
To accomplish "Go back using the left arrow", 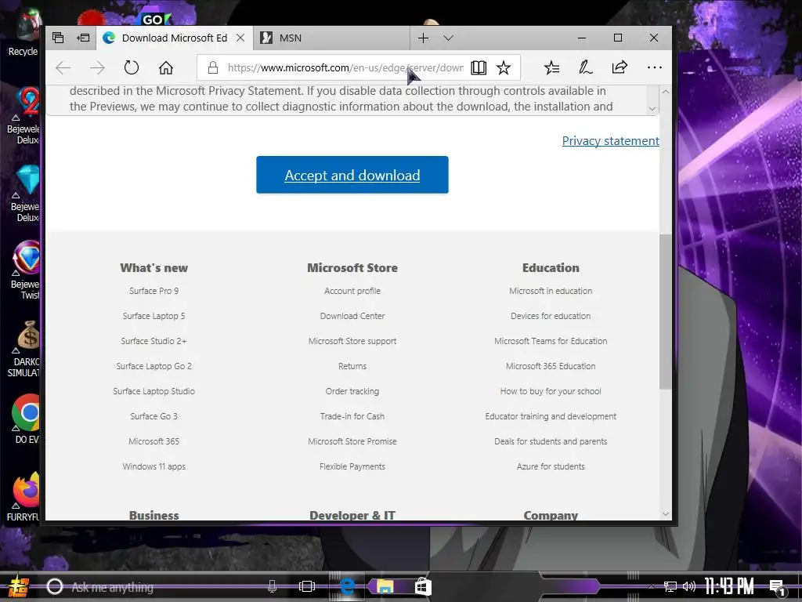I will 63,67.
